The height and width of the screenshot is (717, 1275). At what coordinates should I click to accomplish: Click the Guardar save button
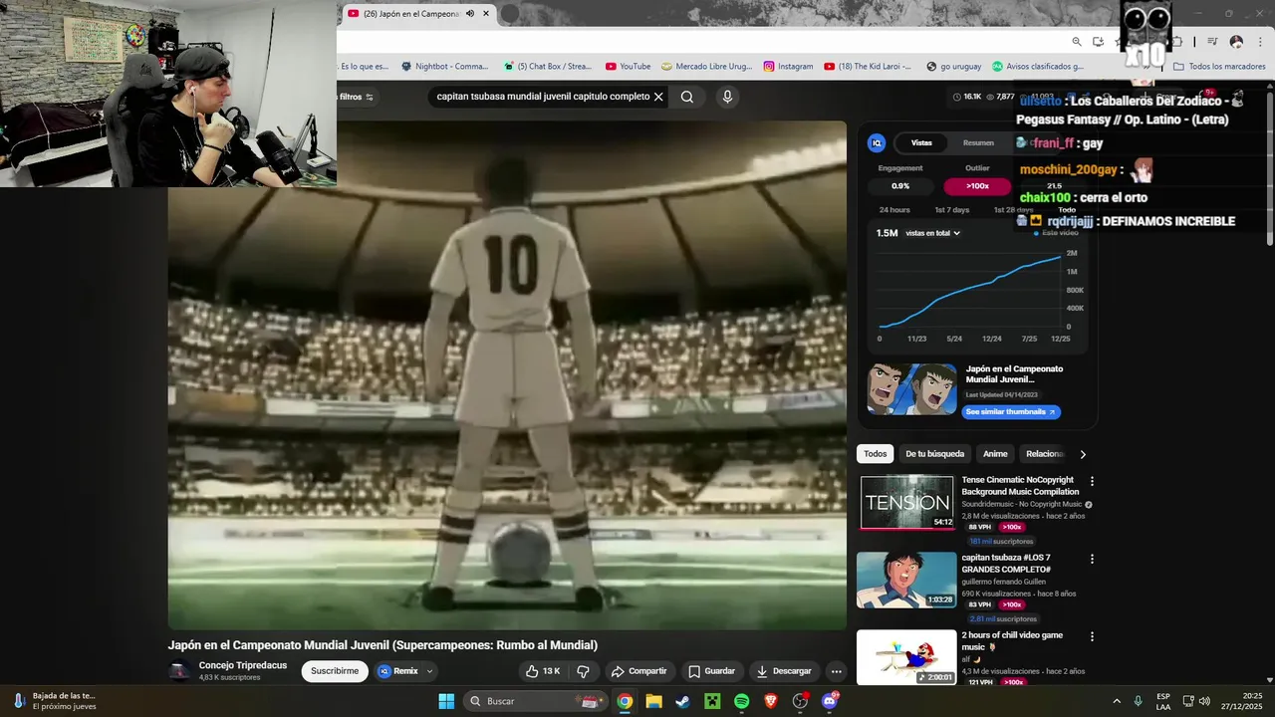712,671
